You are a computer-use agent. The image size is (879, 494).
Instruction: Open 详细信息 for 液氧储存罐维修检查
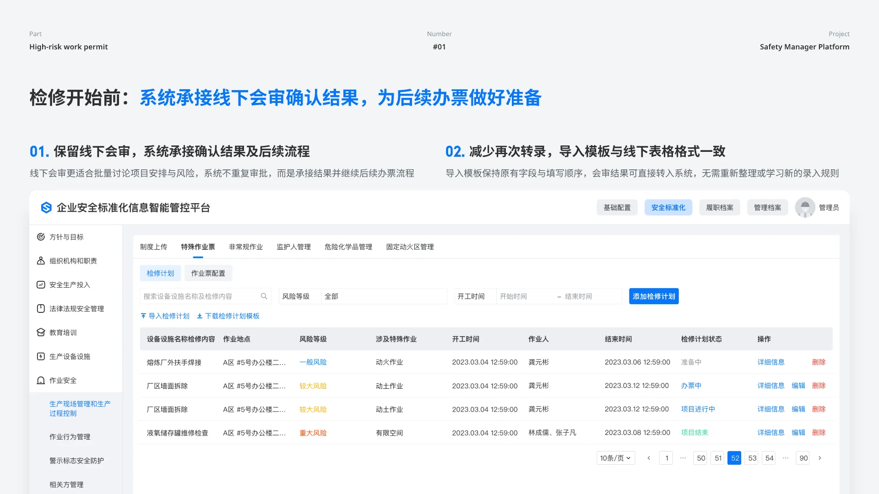tap(771, 433)
